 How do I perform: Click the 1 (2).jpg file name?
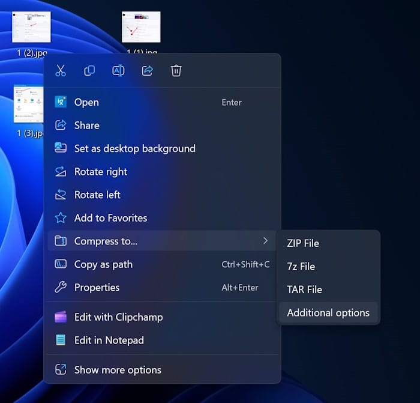tap(32, 53)
